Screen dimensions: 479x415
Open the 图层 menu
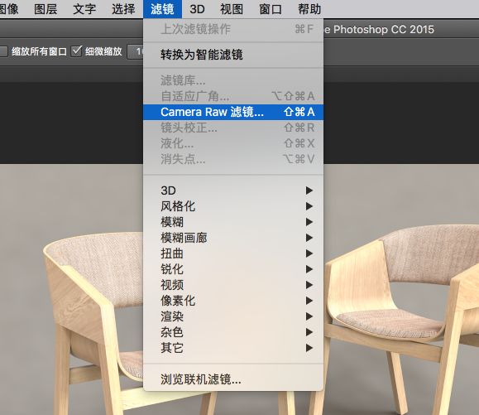click(46, 9)
